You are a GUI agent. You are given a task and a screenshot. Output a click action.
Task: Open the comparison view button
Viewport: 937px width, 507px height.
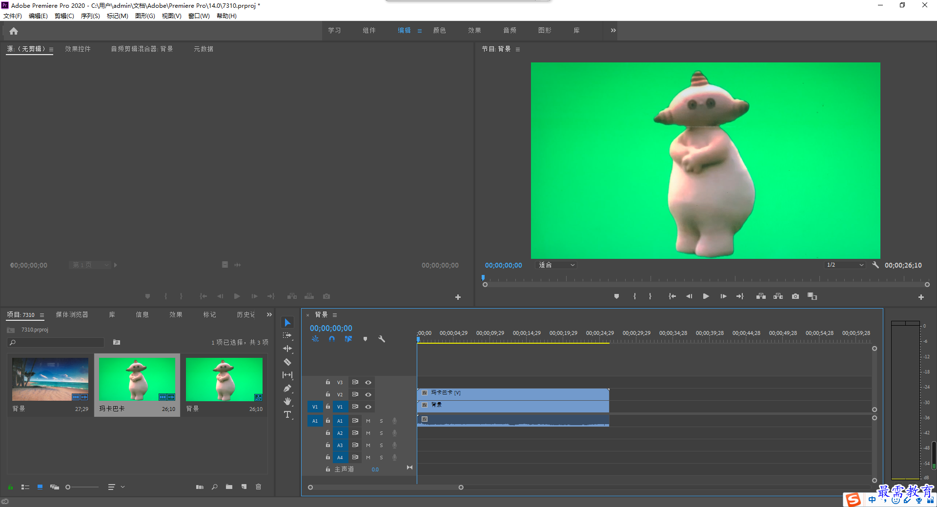point(812,296)
